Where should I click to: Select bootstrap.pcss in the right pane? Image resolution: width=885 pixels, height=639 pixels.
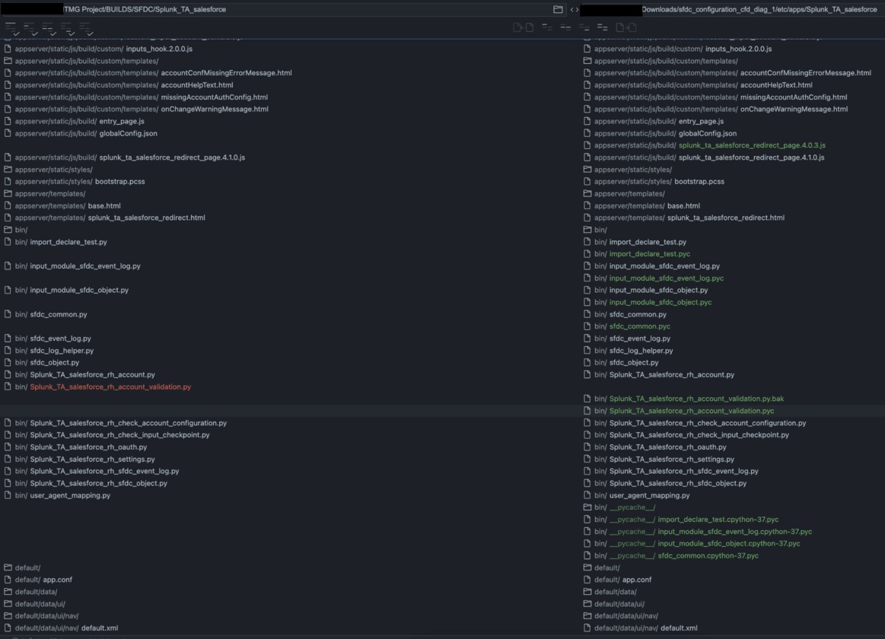tap(699, 182)
